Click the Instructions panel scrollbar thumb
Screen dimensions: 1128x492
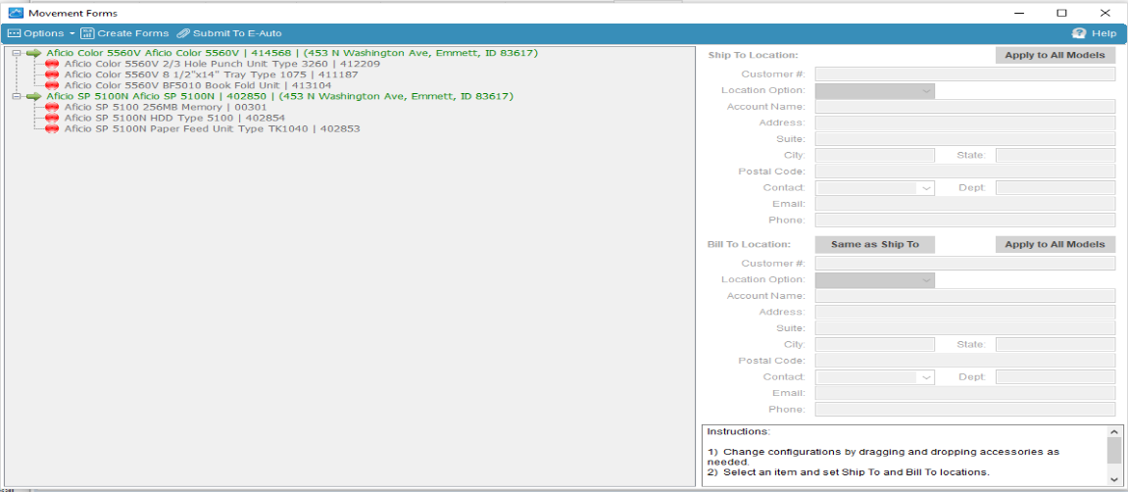[1113, 451]
